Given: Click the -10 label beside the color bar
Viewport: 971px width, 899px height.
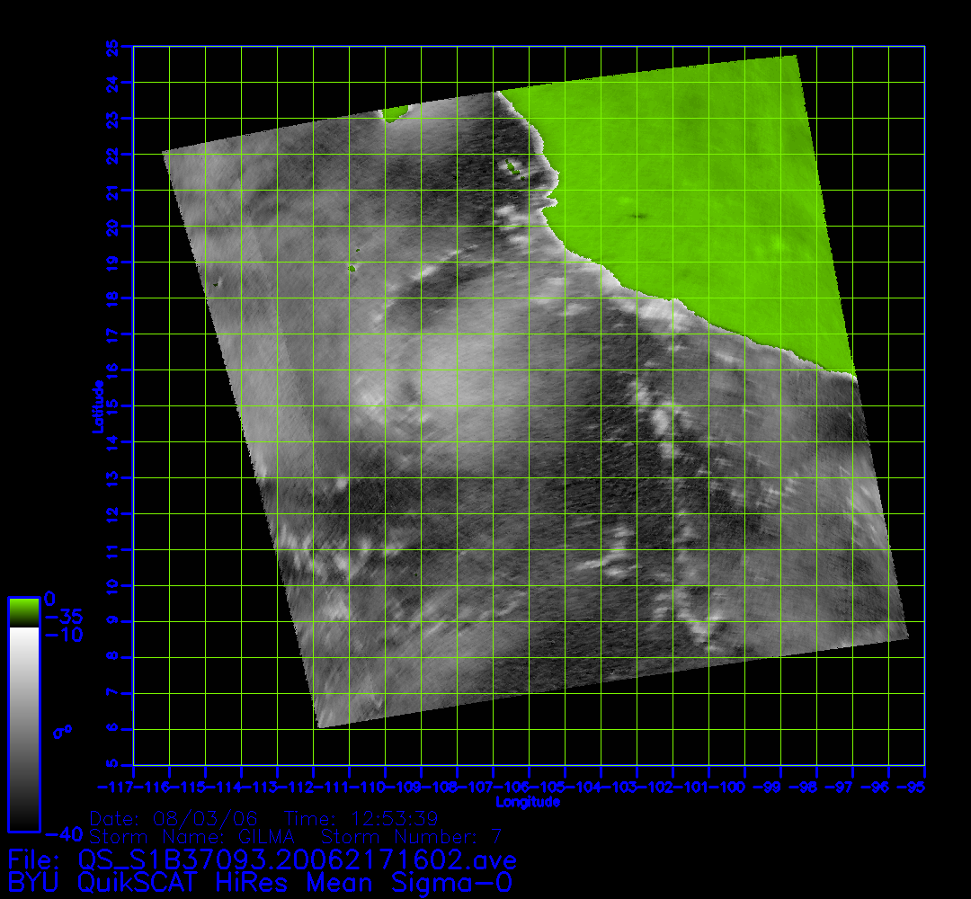Looking at the screenshot, I should [x=63, y=635].
